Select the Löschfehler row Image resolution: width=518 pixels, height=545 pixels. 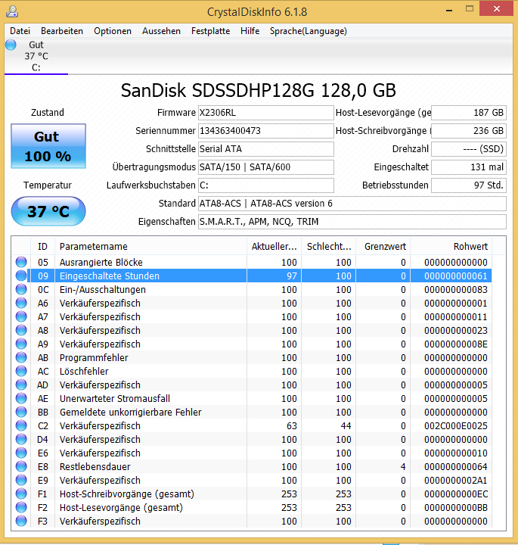[253, 371]
